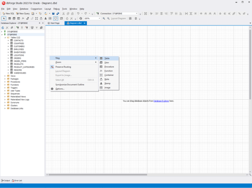The width and height of the screenshot is (252, 188).
Task: Click the New Table diagram toolbar icon
Action: click(9, 19)
